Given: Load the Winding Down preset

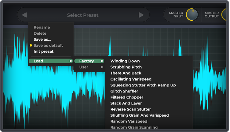Looking at the screenshot, I should click(x=125, y=61).
